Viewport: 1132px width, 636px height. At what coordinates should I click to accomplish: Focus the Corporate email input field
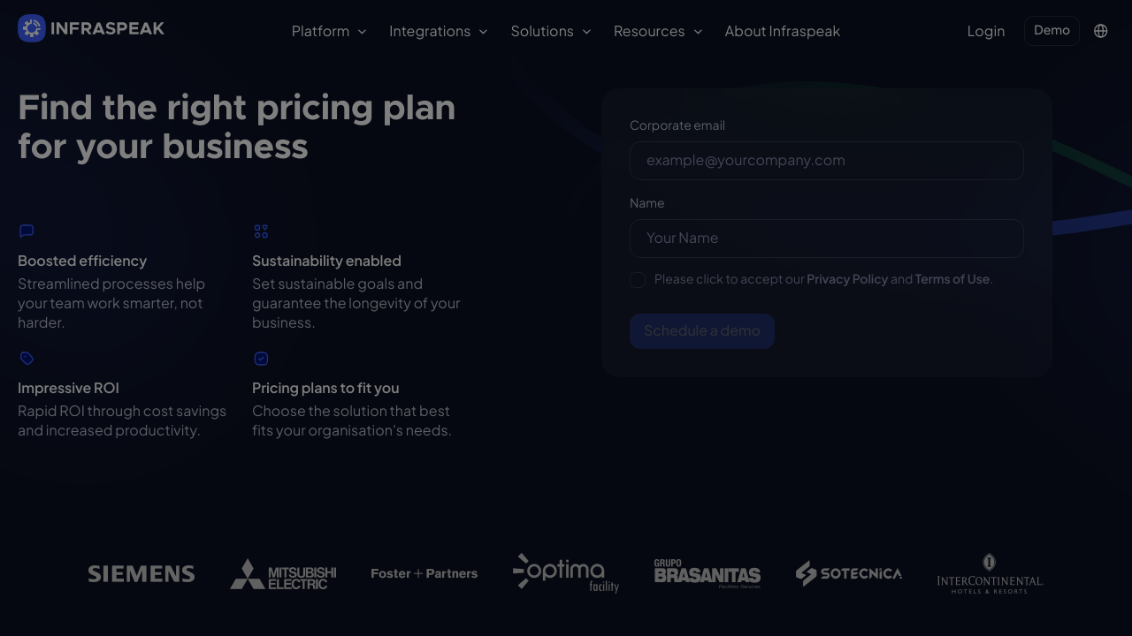coord(826,161)
